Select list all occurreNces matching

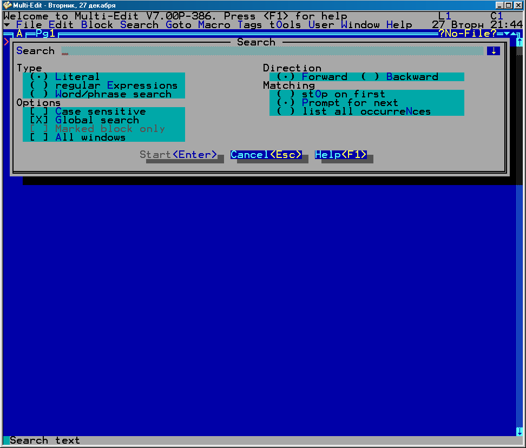[x=353, y=111]
